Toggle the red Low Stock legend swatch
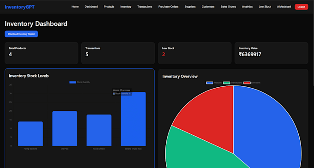The width and height of the screenshot is (314, 168). pos(247,83)
